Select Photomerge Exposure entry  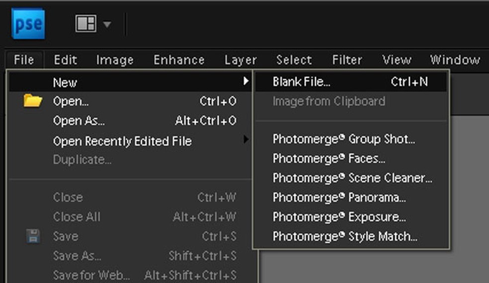[x=339, y=217]
